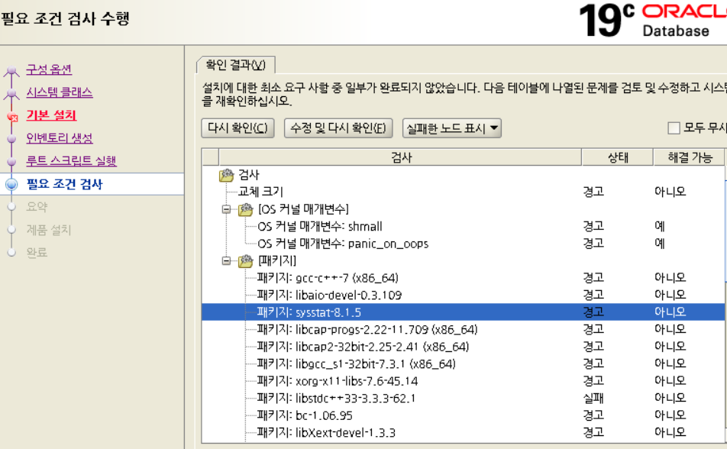
Task: Toggle the 모두 무시 checkbox
Action: [674, 128]
